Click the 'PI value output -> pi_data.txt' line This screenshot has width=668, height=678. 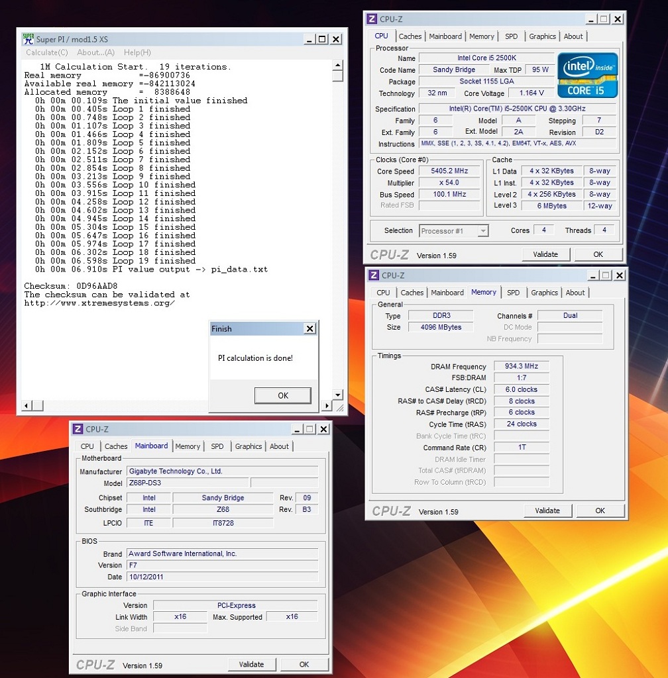click(x=151, y=269)
